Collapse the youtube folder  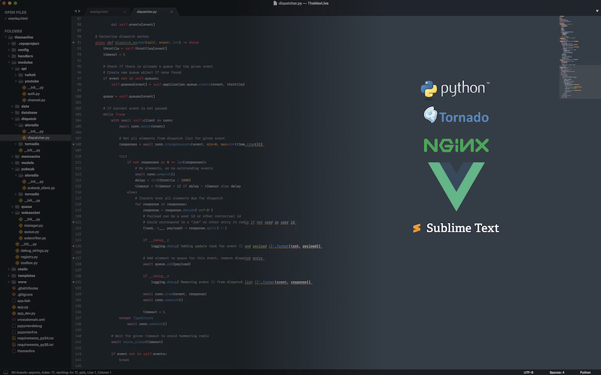(x=16, y=82)
